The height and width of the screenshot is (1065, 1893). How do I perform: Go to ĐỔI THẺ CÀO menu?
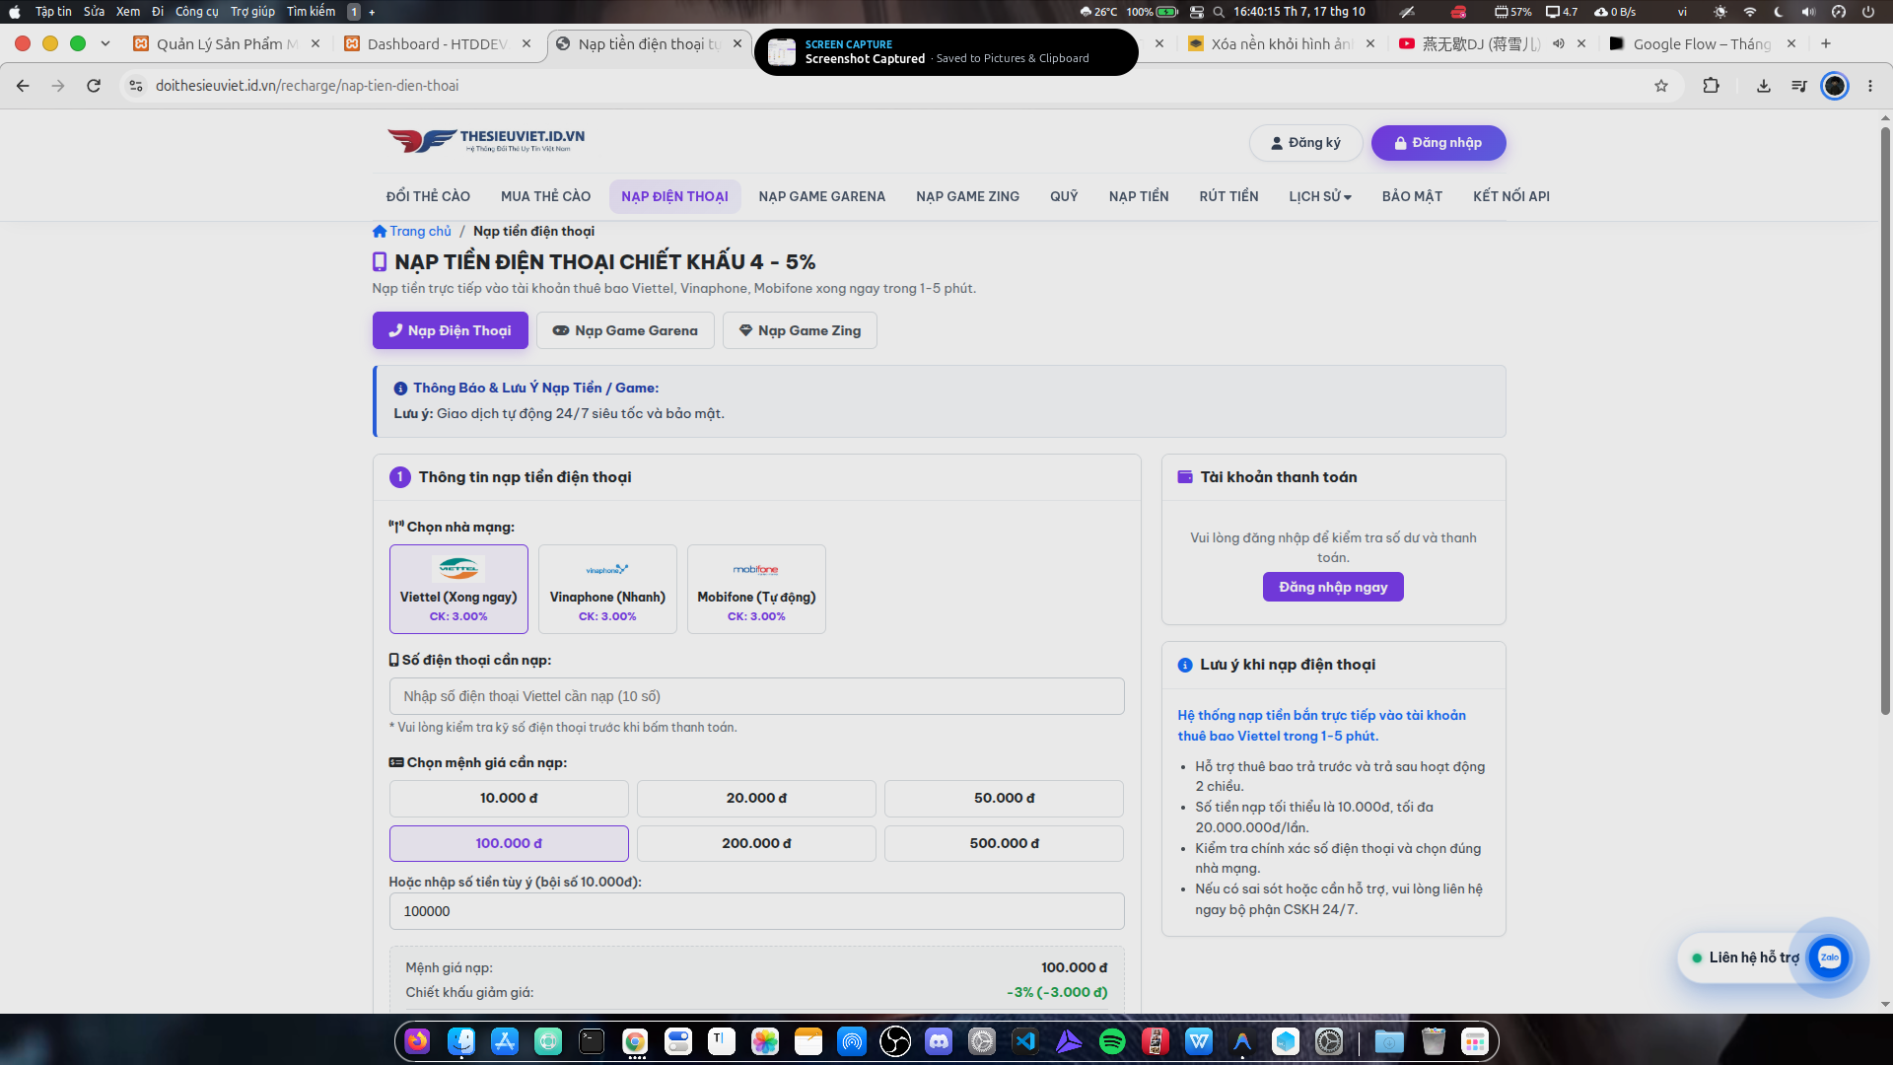click(x=428, y=196)
